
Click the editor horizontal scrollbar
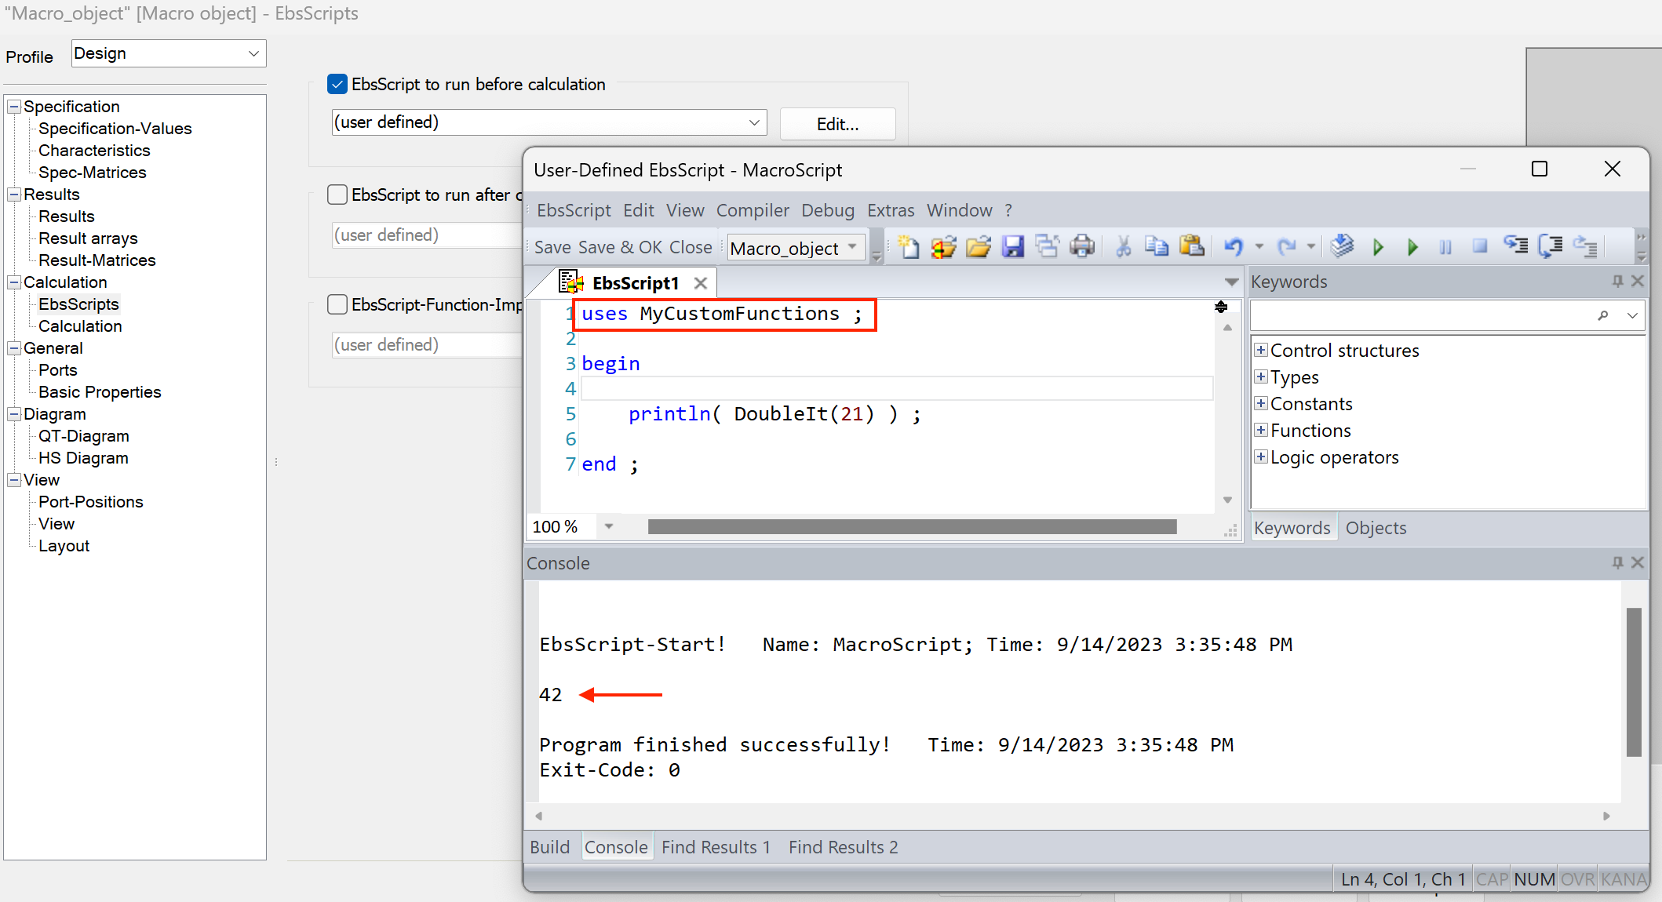(x=912, y=527)
